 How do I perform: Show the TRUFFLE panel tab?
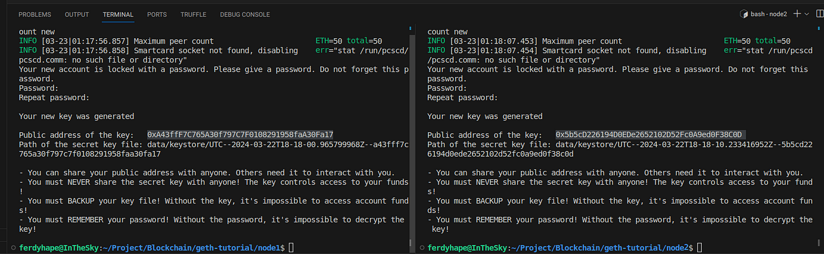(x=193, y=14)
